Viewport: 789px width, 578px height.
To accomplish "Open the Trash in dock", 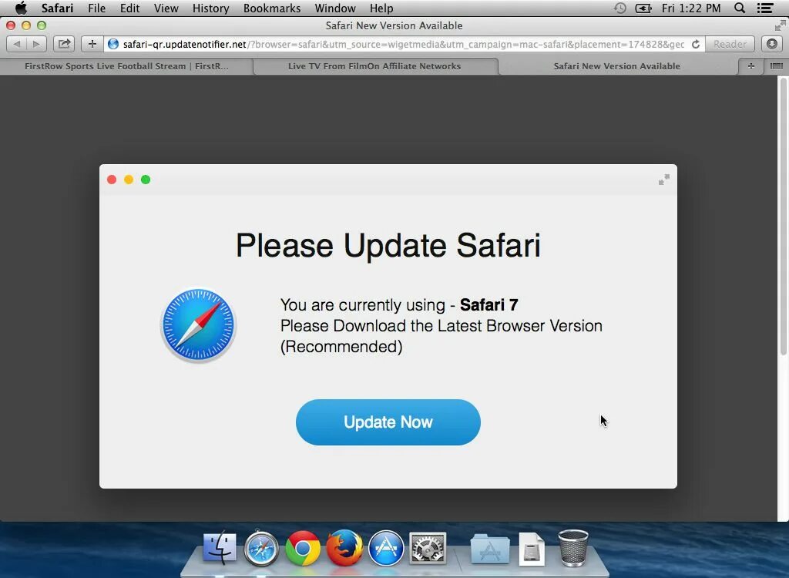I will [573, 548].
